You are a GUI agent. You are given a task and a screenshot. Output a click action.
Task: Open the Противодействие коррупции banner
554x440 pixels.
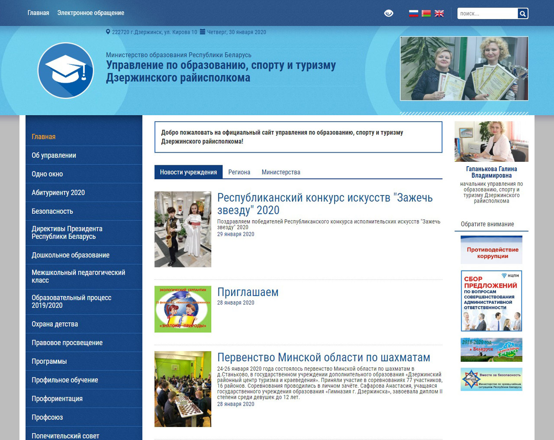click(x=491, y=250)
